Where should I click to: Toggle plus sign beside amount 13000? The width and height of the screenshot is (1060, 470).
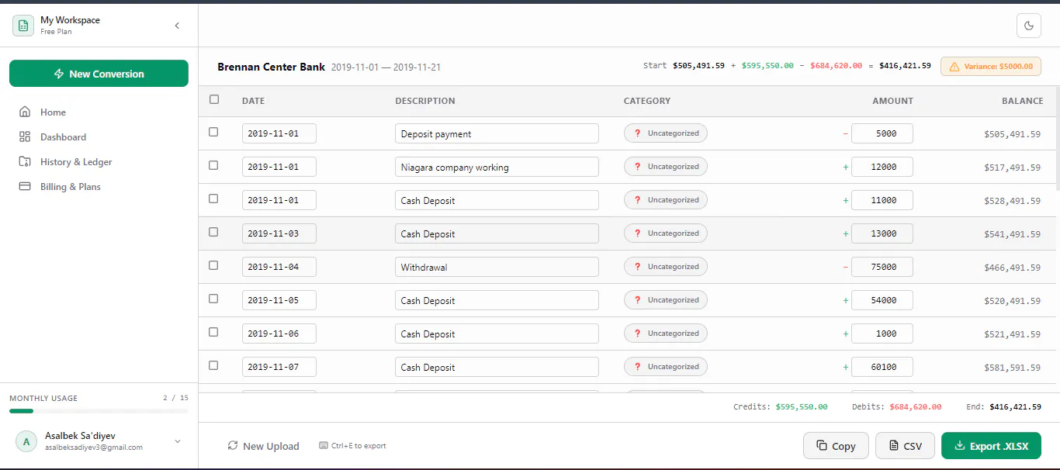coord(845,234)
